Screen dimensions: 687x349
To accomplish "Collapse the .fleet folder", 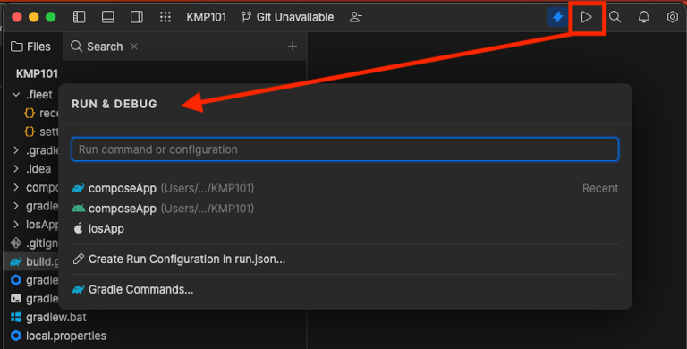I will point(16,95).
